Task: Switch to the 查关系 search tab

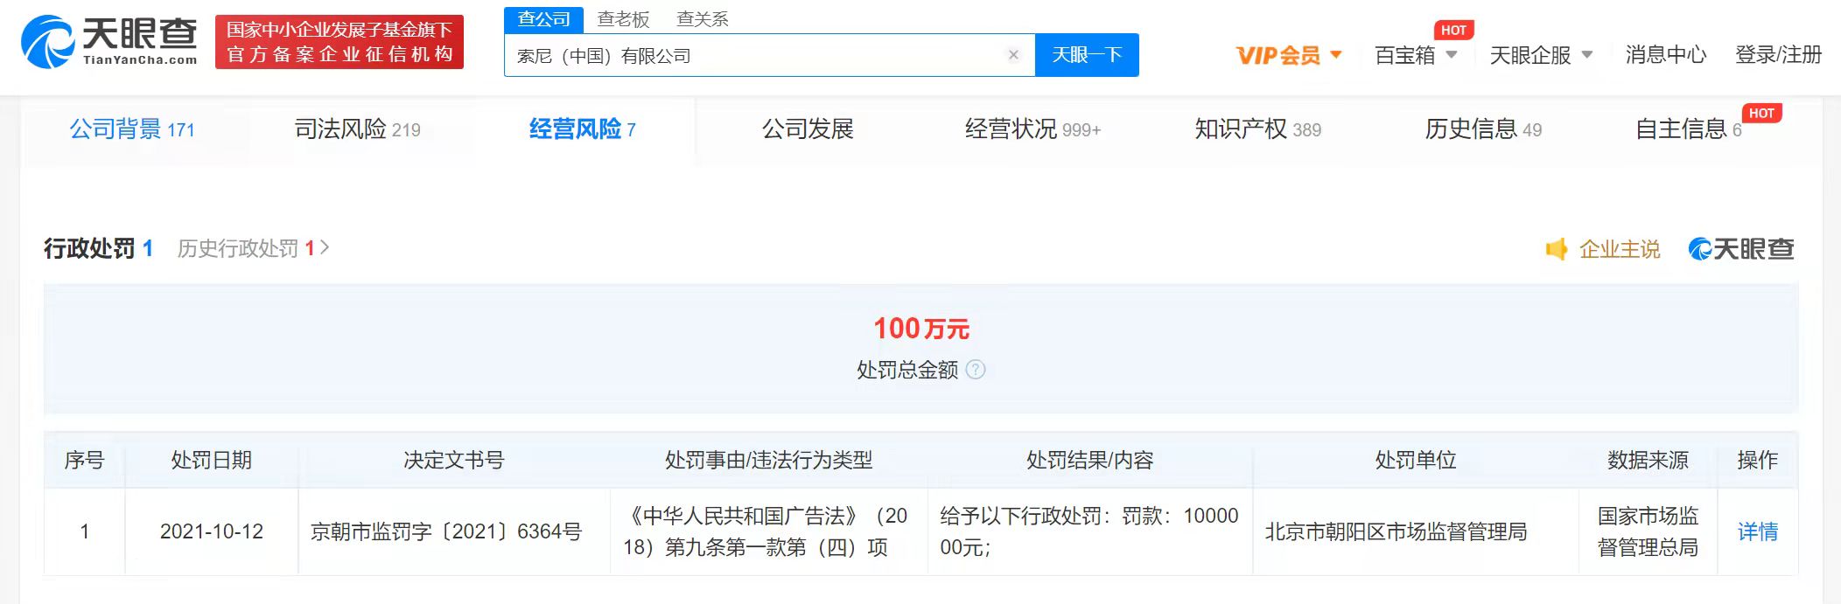Action: (702, 18)
